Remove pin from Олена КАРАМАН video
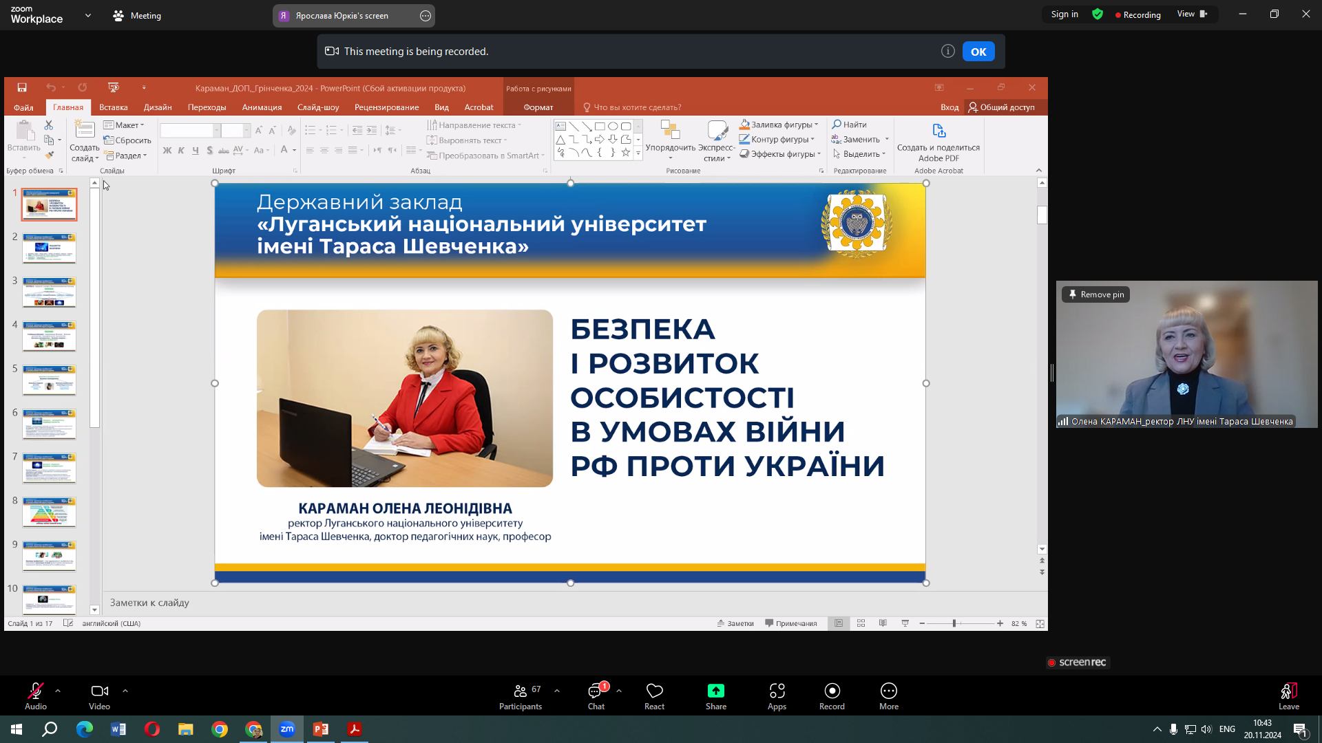This screenshot has width=1322, height=743. (1095, 294)
